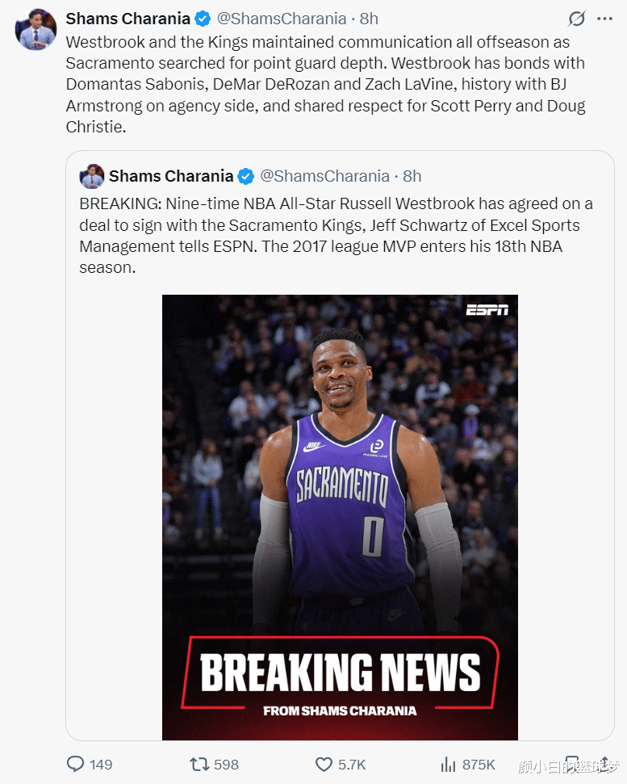627x784 pixels.
Task: Click the bookmark icon near bottom right
Action: tap(573, 764)
